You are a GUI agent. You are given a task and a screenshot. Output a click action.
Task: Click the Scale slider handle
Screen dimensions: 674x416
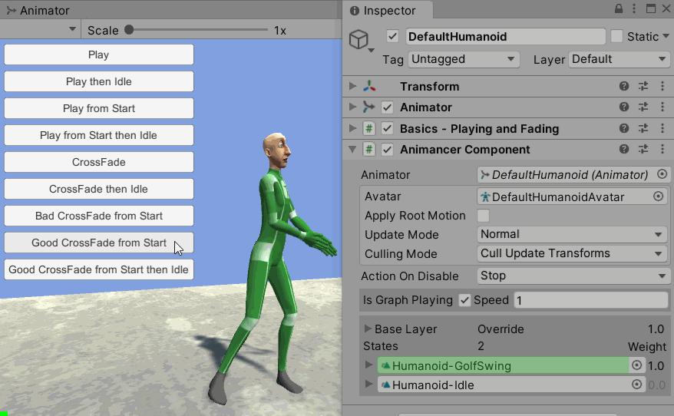coord(129,30)
